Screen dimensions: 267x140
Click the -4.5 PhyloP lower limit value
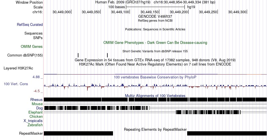37,91
